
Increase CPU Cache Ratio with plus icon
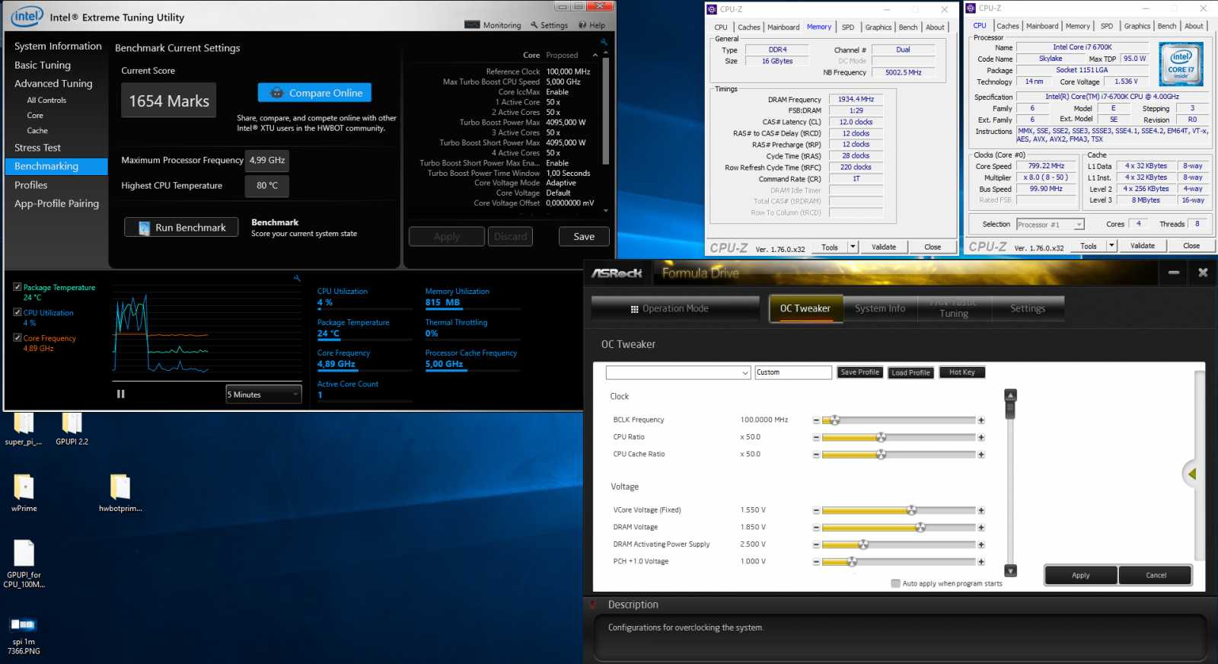tap(981, 455)
